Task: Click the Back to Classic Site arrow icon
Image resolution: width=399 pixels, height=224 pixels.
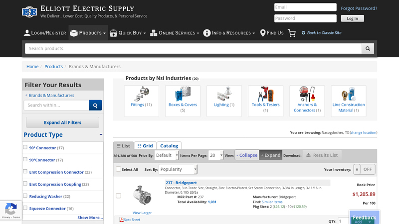Action: click(303, 33)
